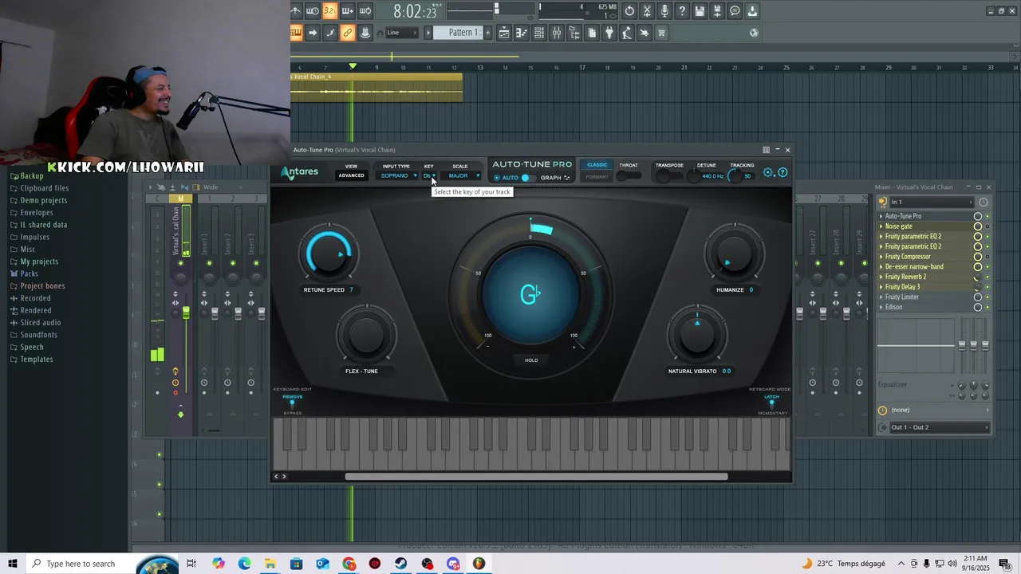The width and height of the screenshot is (1021, 574).
Task: Click the Humanize knob
Action: 733,254
